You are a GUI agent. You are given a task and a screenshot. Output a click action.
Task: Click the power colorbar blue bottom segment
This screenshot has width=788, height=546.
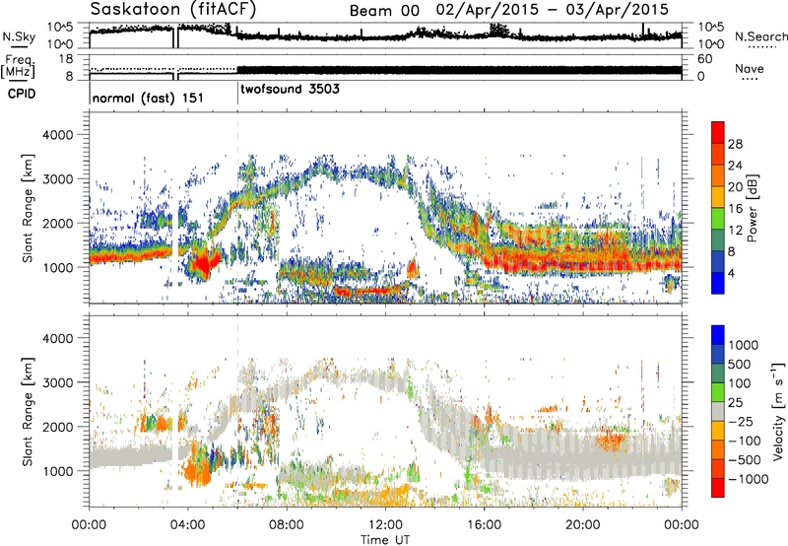pos(718,283)
